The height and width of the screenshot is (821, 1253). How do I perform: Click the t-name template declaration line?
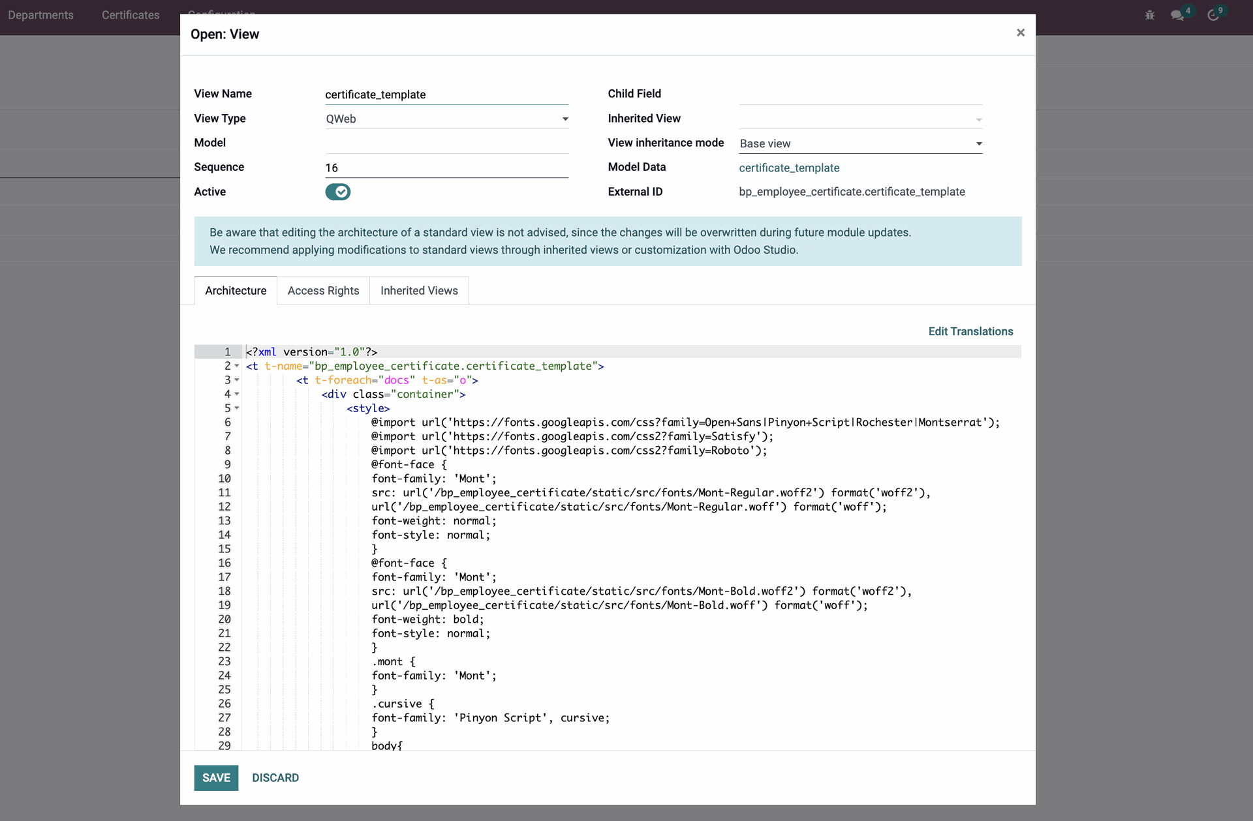pos(425,366)
